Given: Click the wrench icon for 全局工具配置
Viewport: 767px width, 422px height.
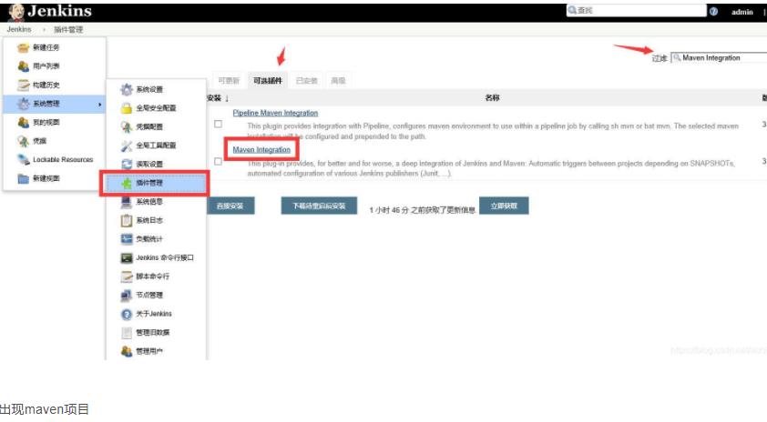Looking at the screenshot, I should [x=127, y=146].
